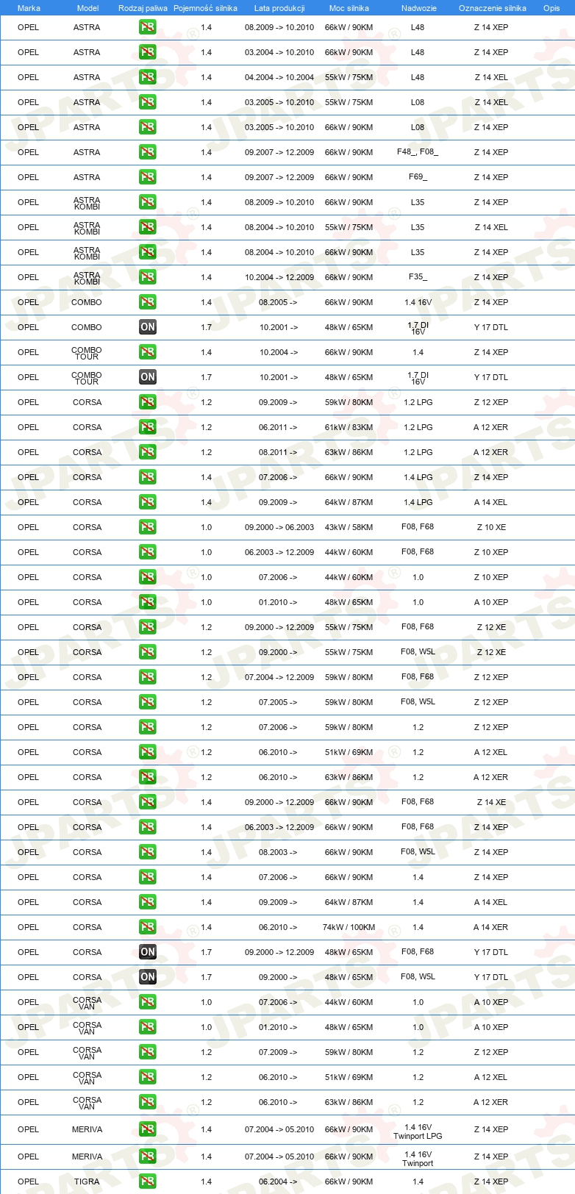The height and width of the screenshot is (1194, 575).
Task: Click the Oznaczenie silnika column header
Action: point(493,8)
